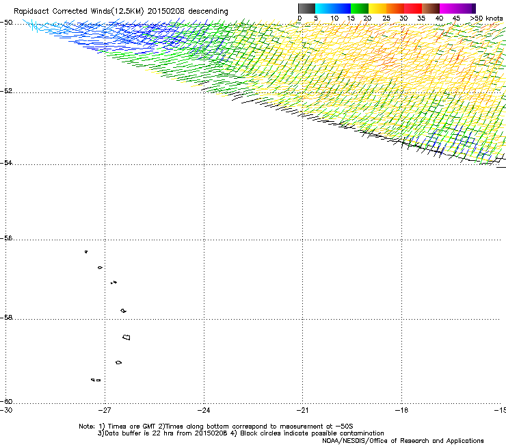506x445 pixels.
Task: Click the green 15-20 knots legend swatch
Action: click(360, 8)
